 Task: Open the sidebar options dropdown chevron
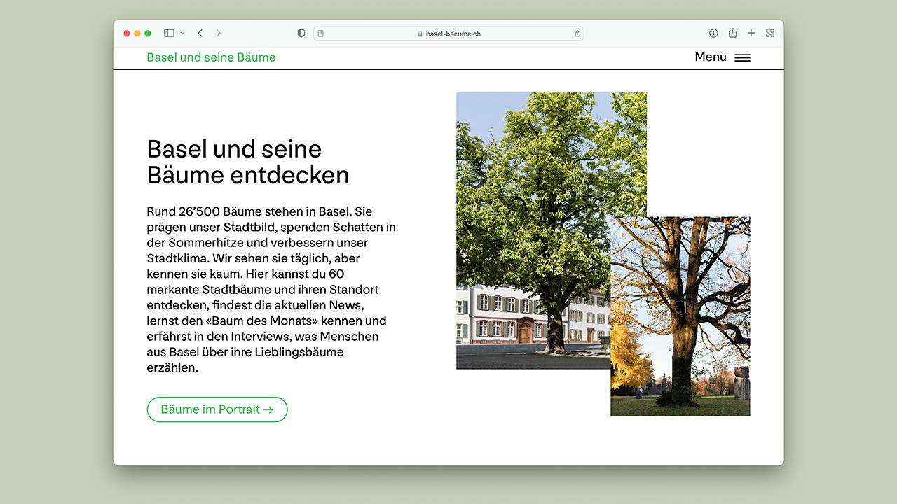click(183, 33)
